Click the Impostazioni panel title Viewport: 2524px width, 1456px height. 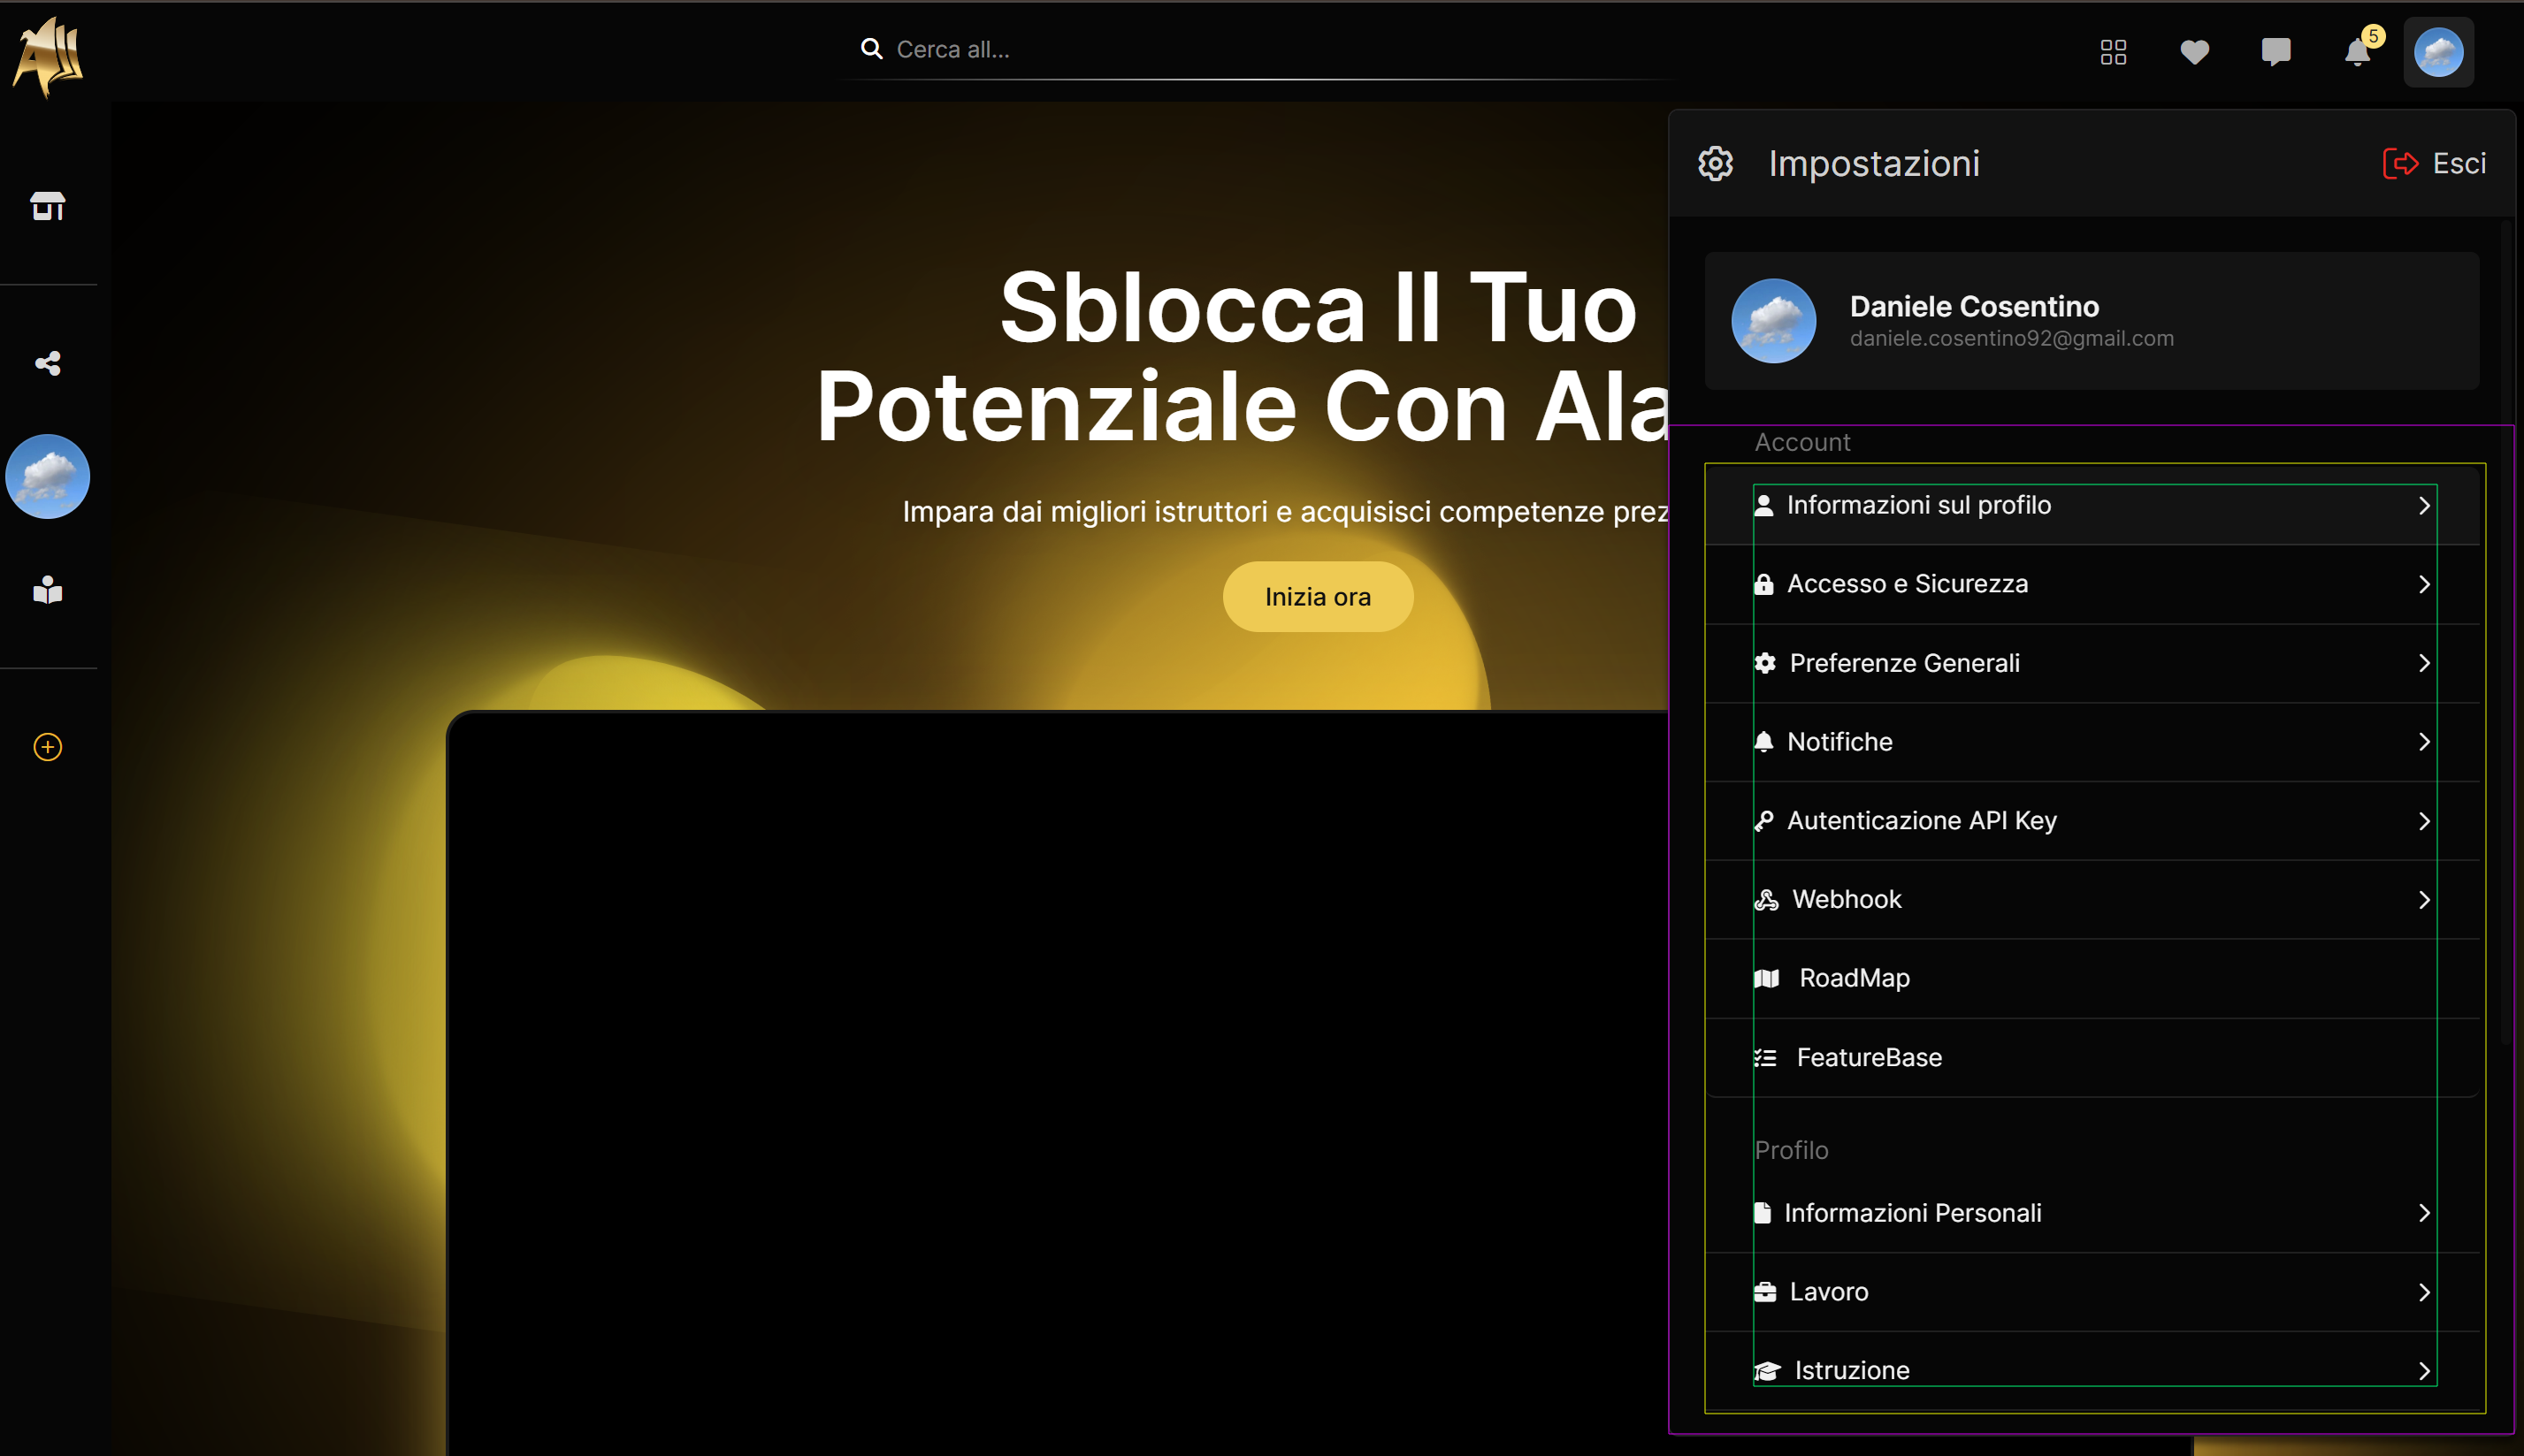(1874, 163)
